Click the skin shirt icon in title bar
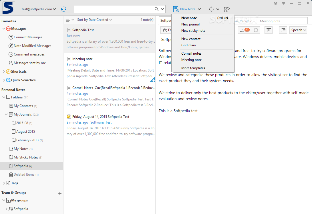The image size is (312, 214). (x=276, y=3)
